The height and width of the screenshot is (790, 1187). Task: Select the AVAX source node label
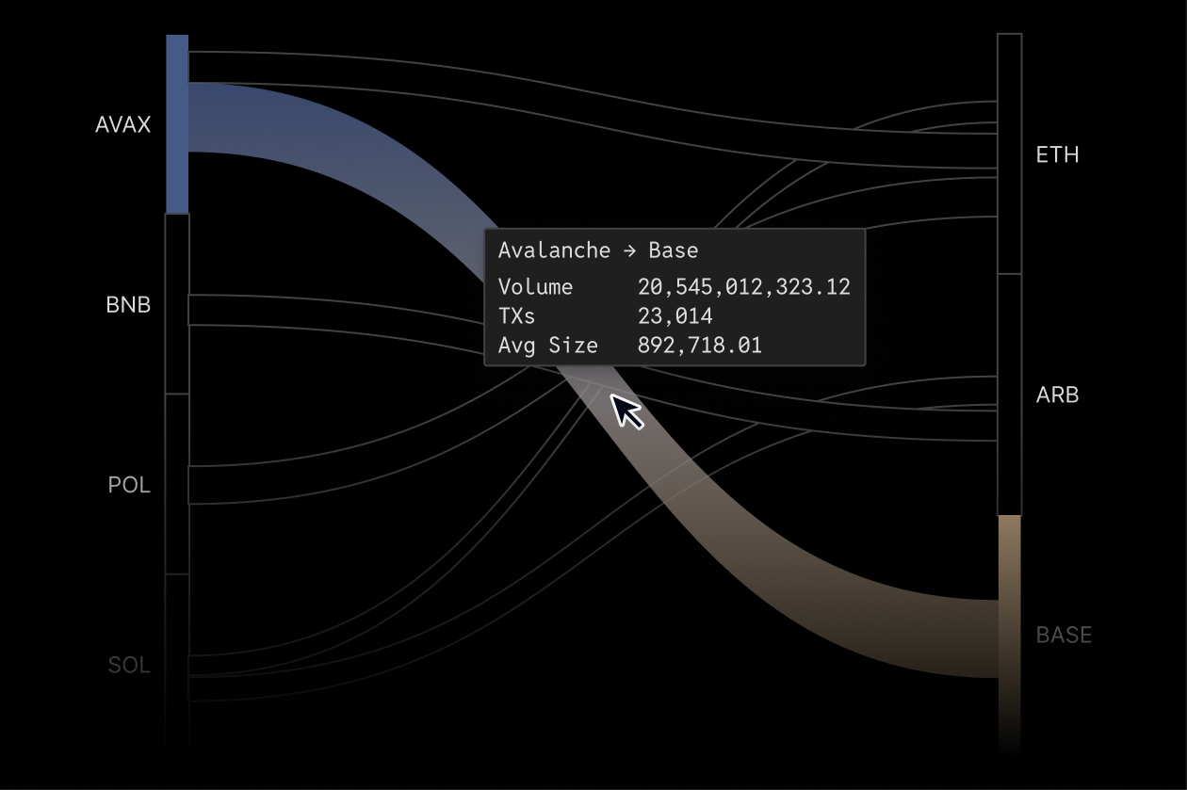[122, 124]
